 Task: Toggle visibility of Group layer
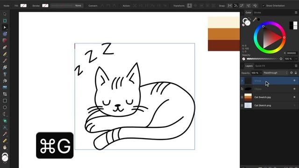[294, 81]
